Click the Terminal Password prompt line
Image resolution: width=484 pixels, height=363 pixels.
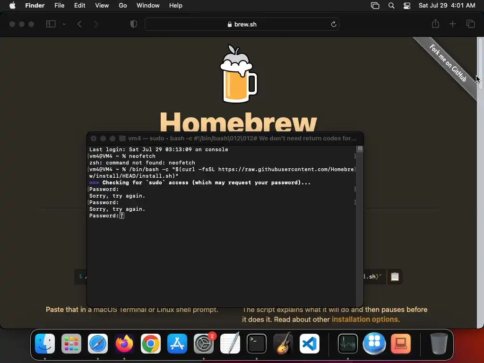[106, 216]
